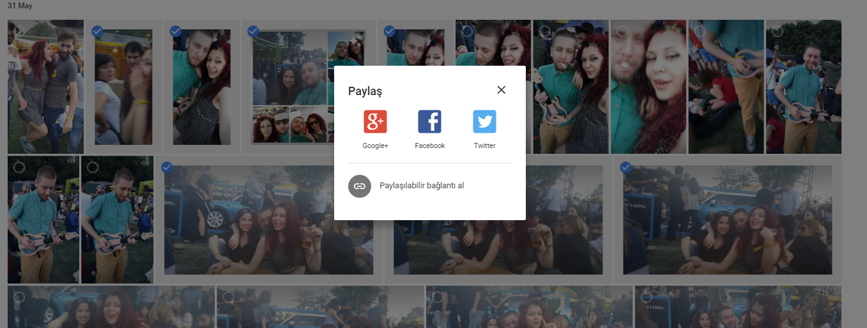Image resolution: width=867 pixels, height=328 pixels.
Task: Open the full-body dancing couple photo
Action: pos(45,87)
